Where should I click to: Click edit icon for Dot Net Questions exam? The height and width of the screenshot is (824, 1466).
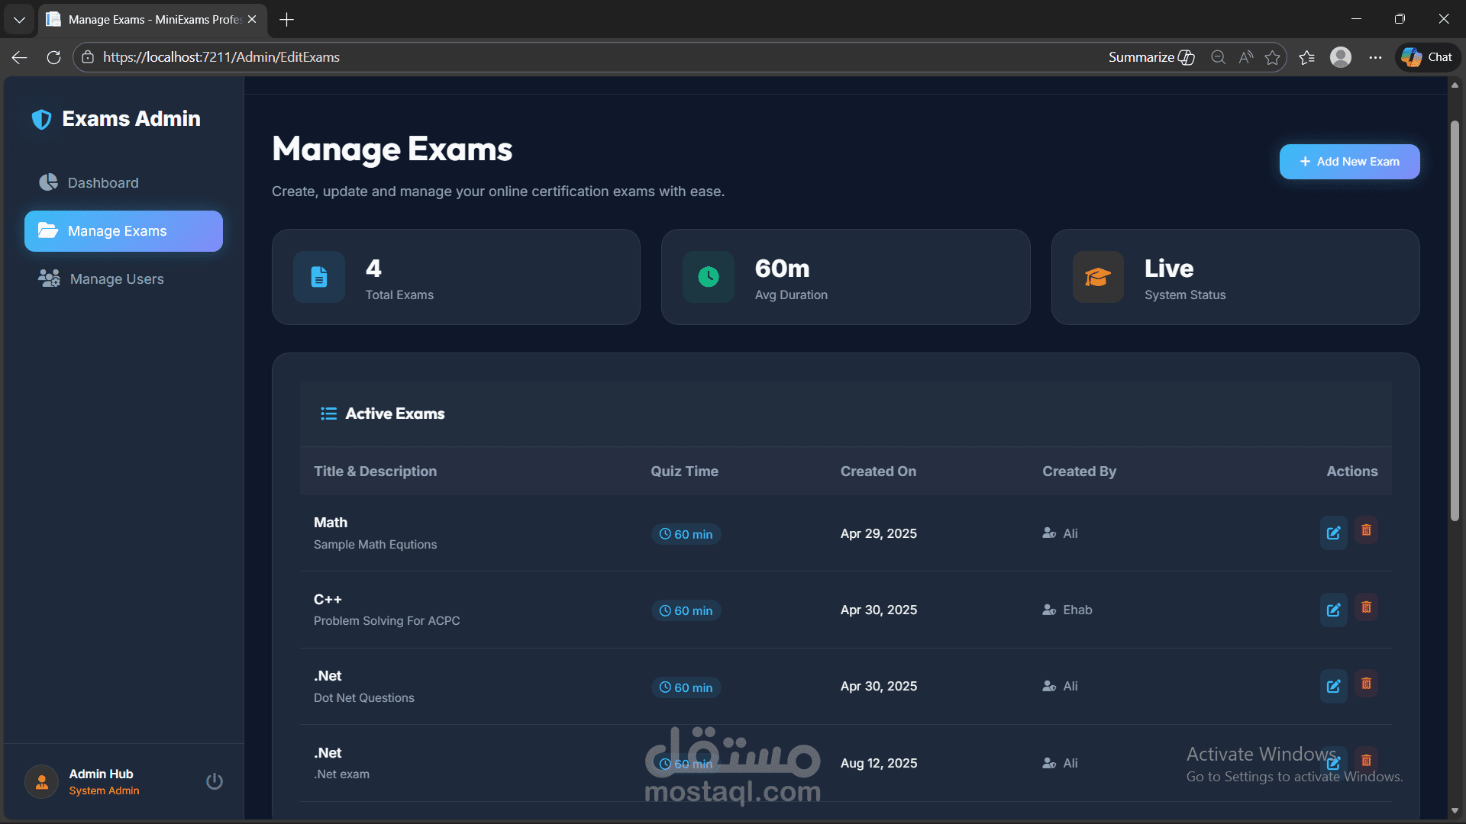1333,687
